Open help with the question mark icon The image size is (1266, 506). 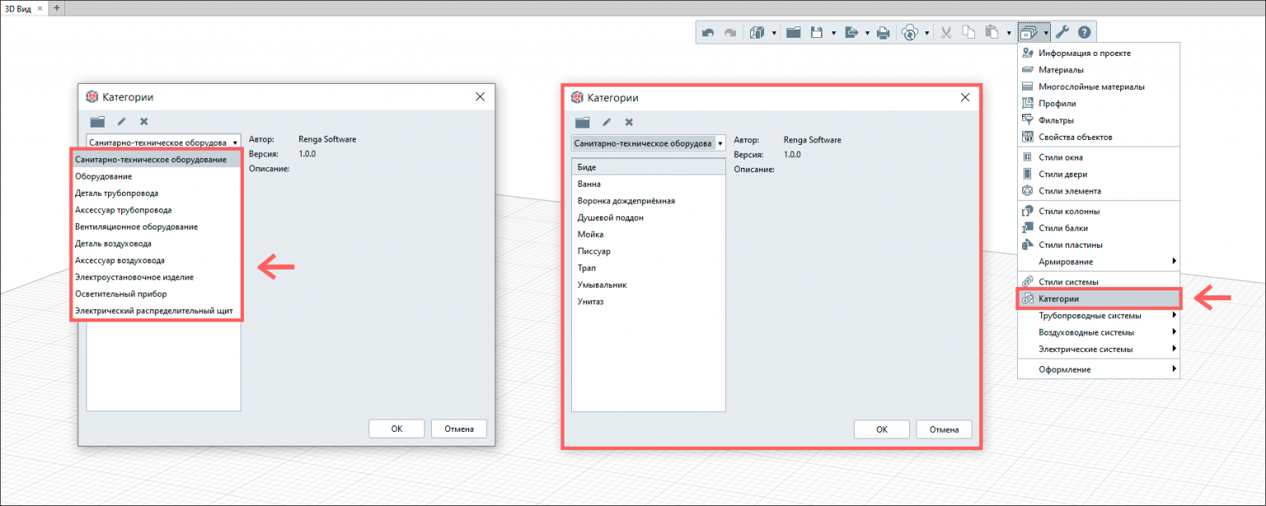(x=1084, y=33)
